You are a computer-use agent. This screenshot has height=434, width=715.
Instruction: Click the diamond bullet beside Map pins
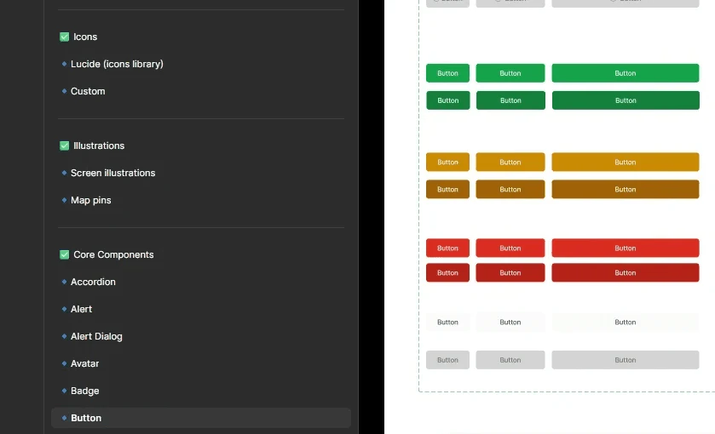64,200
